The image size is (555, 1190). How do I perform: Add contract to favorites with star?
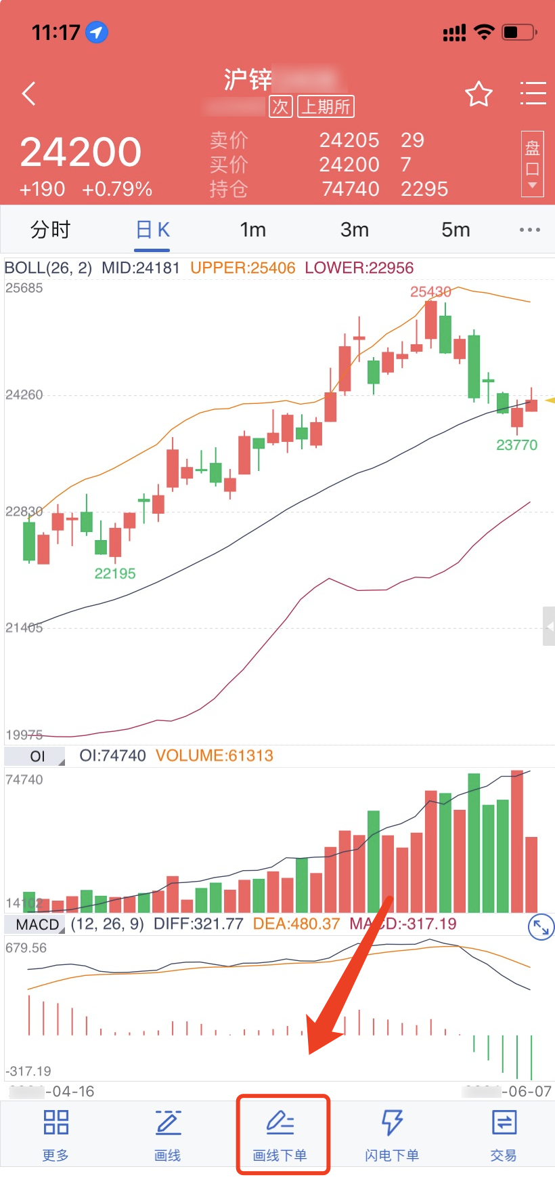tap(479, 94)
